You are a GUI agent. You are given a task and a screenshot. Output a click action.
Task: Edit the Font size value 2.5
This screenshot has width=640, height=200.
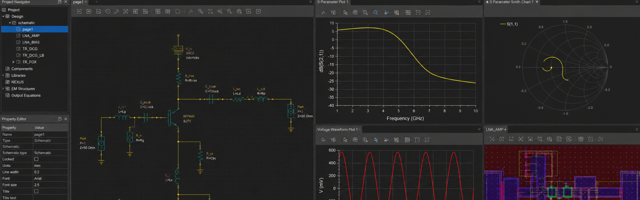(x=51, y=185)
